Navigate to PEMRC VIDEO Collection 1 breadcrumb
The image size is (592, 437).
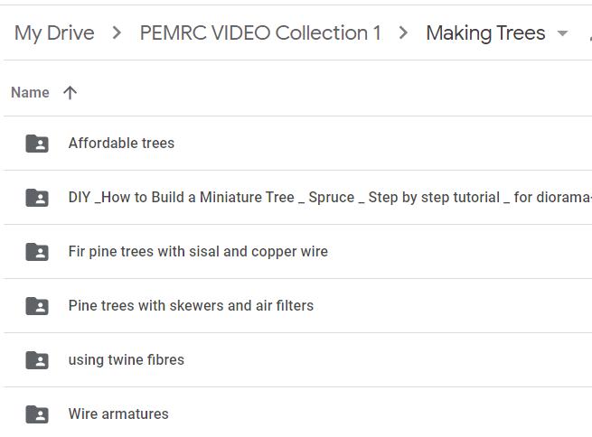(260, 33)
